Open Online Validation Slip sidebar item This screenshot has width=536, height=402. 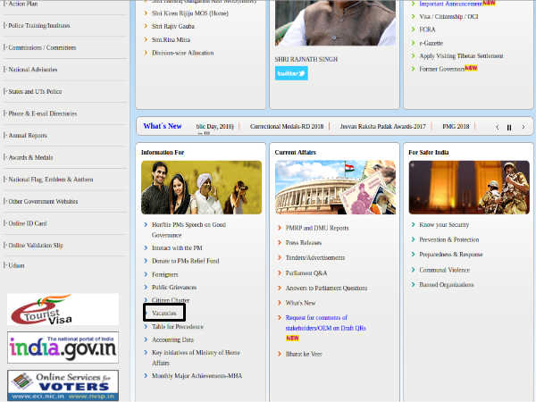[x=36, y=246]
